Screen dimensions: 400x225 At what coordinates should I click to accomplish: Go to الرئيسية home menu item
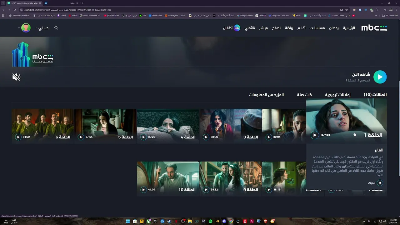click(349, 28)
